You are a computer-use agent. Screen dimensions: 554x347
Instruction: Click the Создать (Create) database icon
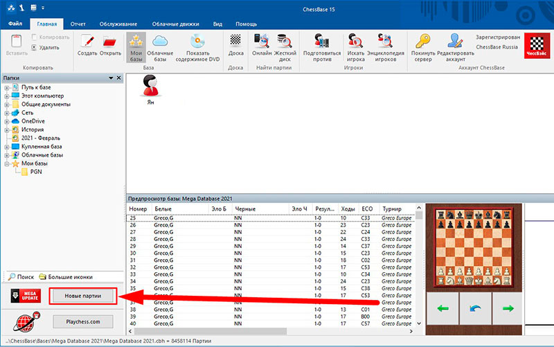[x=87, y=42]
